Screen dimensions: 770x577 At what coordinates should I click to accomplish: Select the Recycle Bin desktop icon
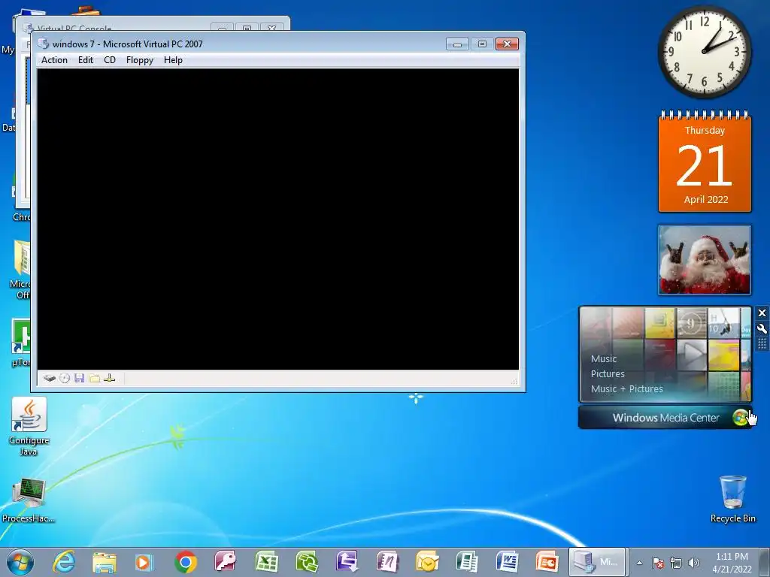(x=732, y=499)
